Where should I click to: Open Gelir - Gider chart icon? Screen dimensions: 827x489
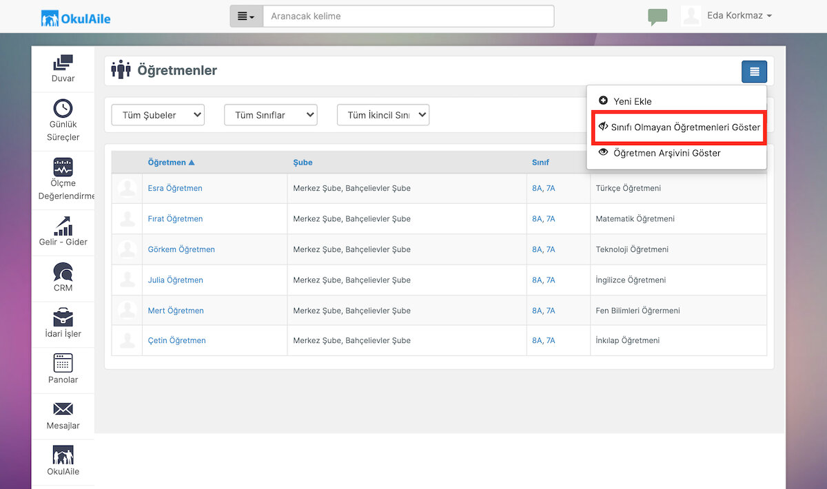(x=63, y=226)
